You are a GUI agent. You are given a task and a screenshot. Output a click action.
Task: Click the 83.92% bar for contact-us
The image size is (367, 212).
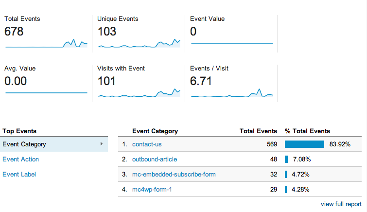(x=304, y=144)
